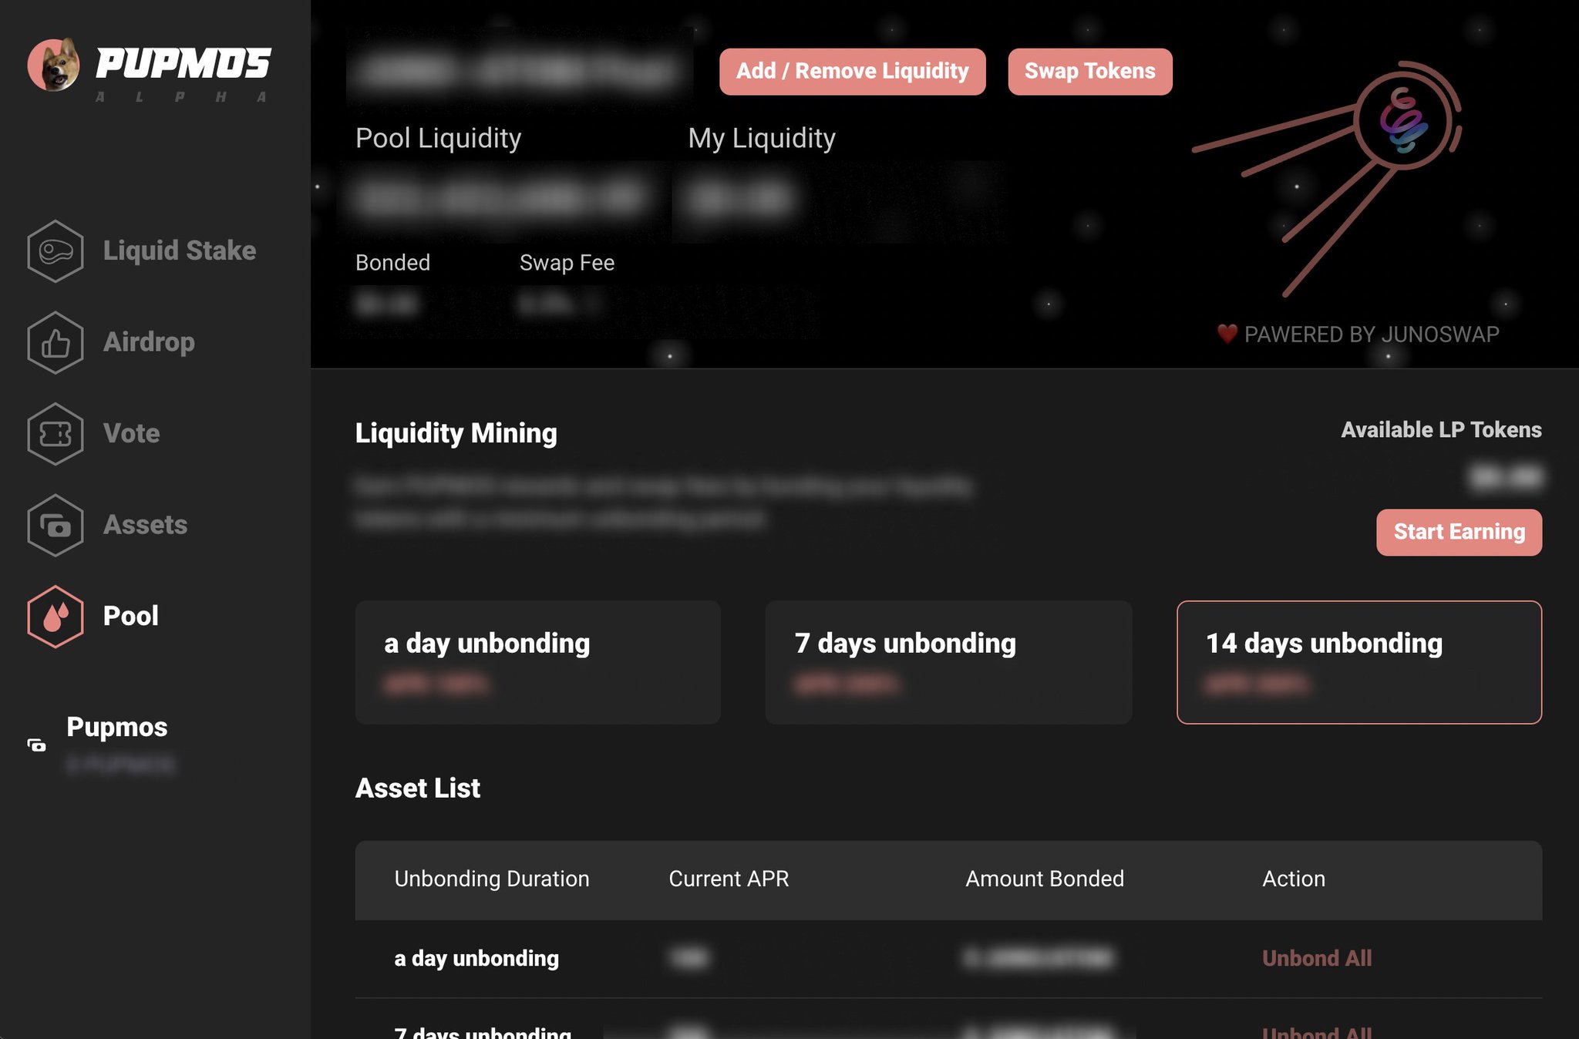Click the Vote ticket icon

(x=55, y=434)
